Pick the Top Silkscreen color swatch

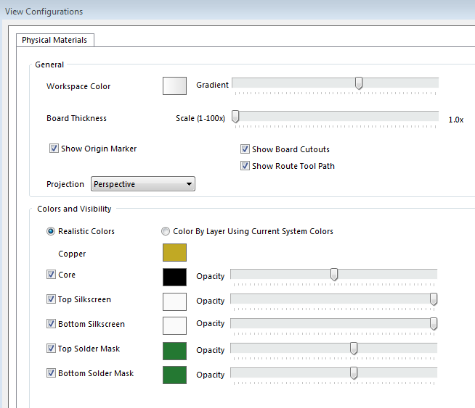point(174,301)
